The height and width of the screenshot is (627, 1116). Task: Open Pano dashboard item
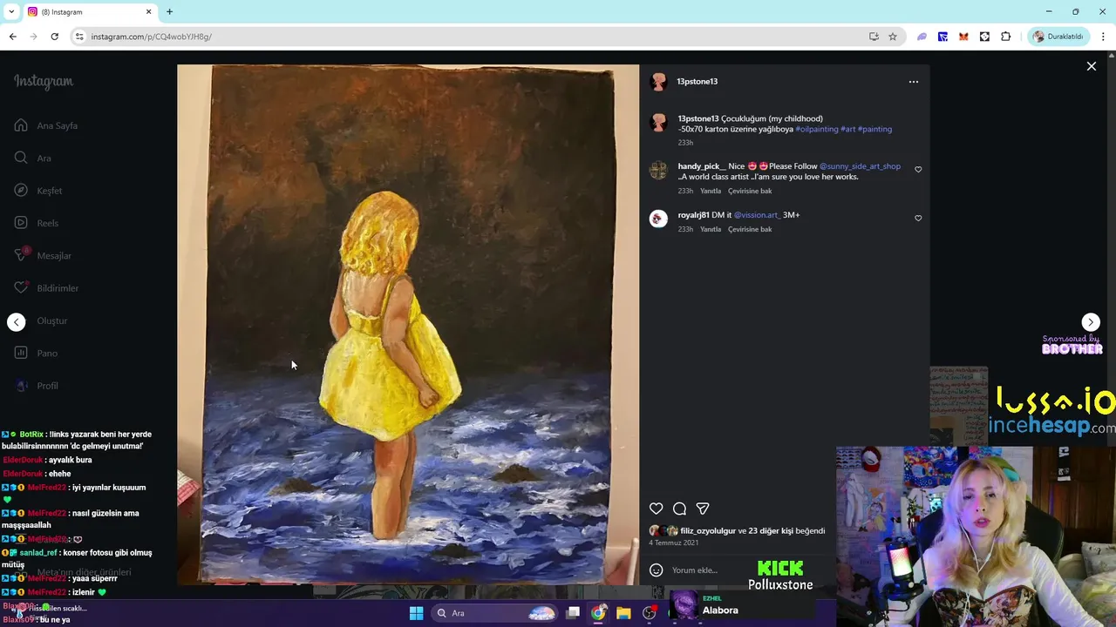tap(36, 353)
